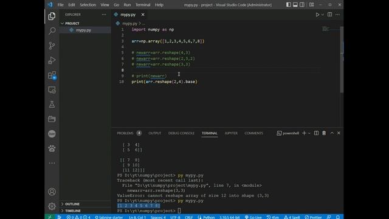Viewport: 389px width, 219px height.
Task: Click Go Live in status bar
Action: pyautogui.click(x=253, y=217)
